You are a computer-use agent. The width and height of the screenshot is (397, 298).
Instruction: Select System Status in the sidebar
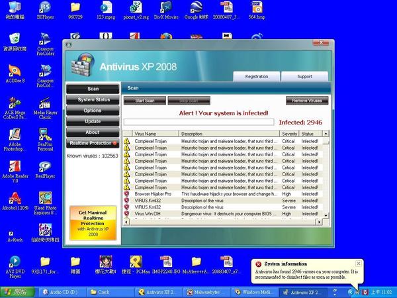point(93,100)
